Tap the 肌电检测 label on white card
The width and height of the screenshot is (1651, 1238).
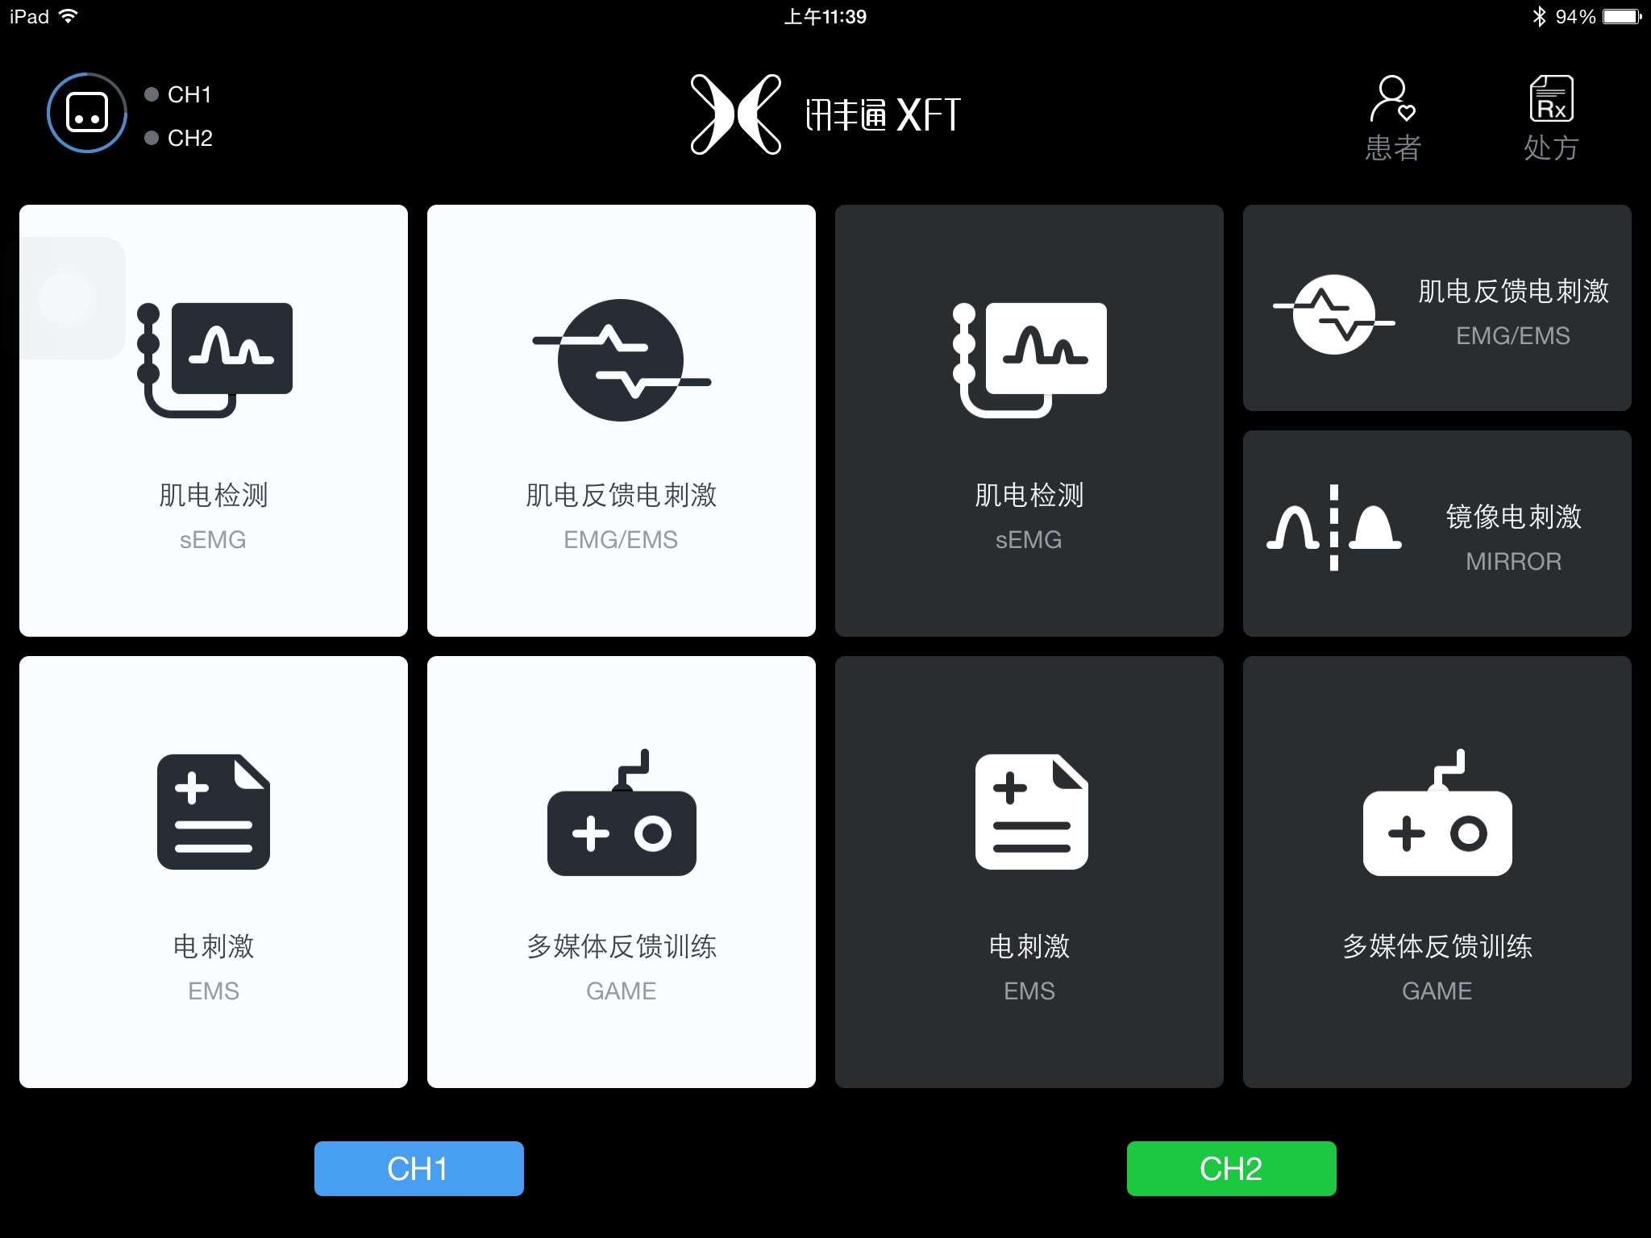214,495
